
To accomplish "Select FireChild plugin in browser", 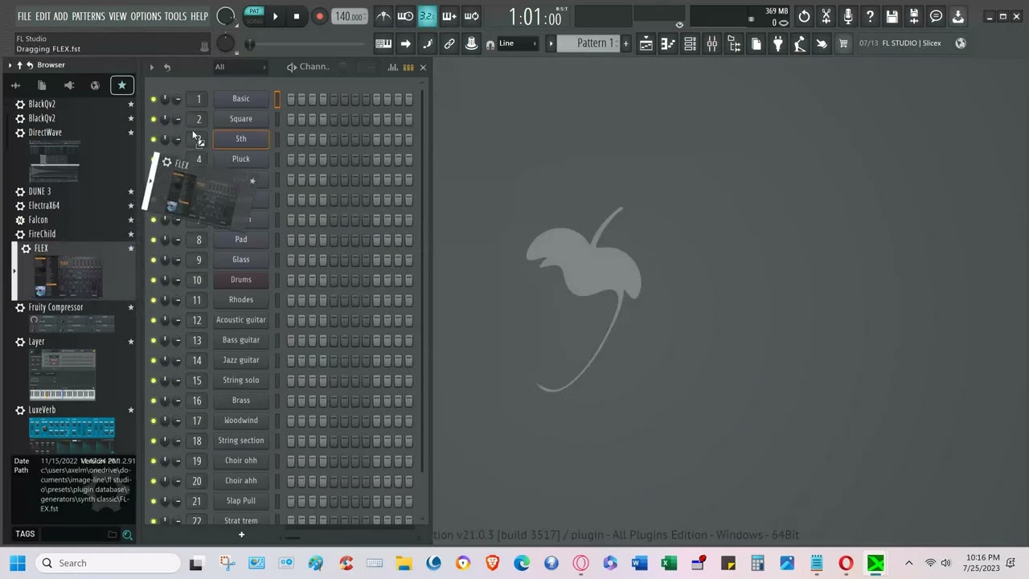I will (42, 234).
